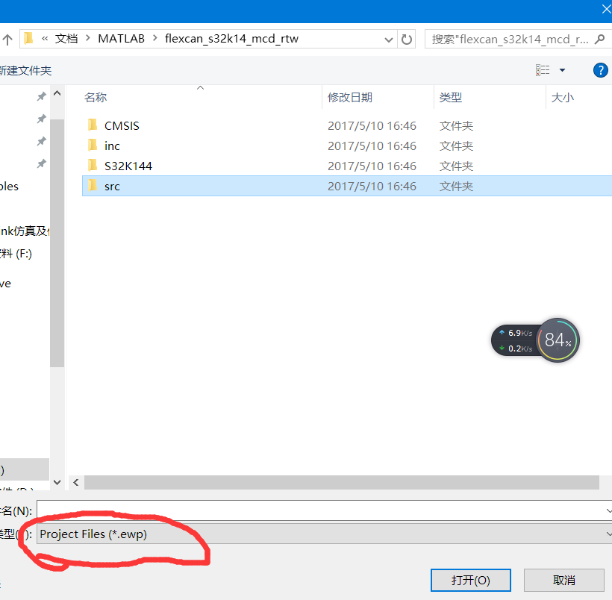Click the network speed overlay indicator
612x600 pixels.
pos(515,340)
